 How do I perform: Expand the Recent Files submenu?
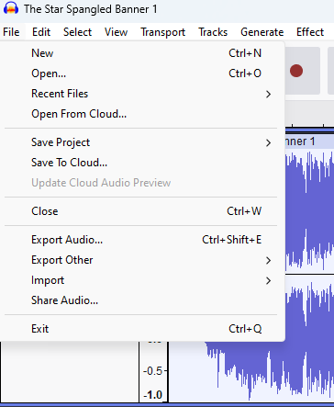coord(142,94)
